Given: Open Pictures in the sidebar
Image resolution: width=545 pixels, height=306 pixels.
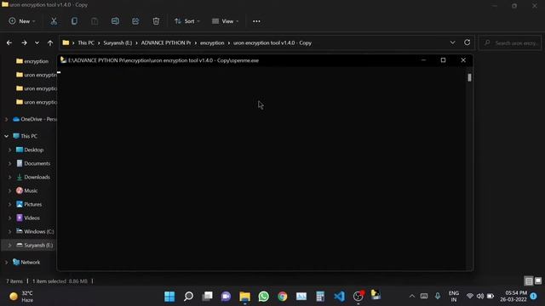Looking at the screenshot, I should click(29, 204).
